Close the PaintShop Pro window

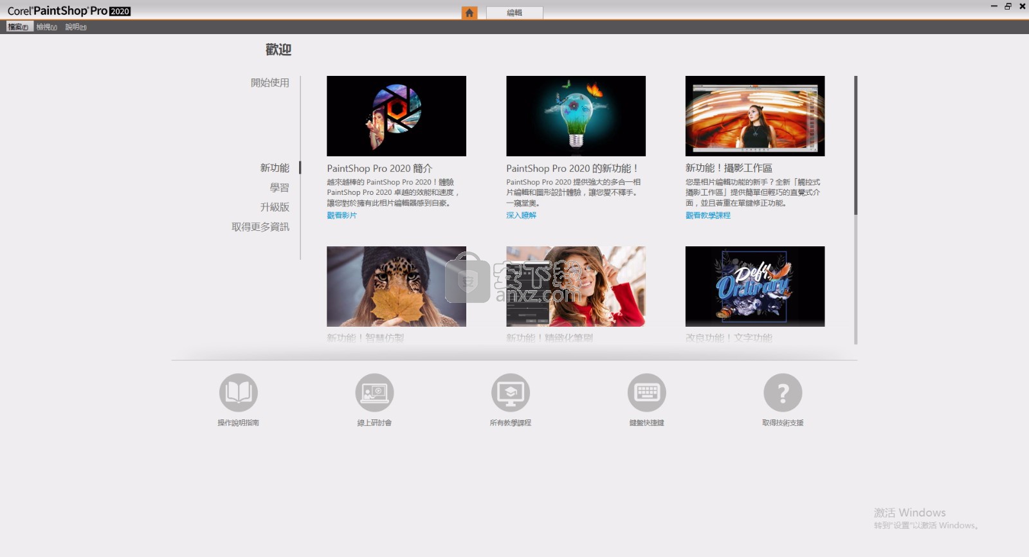[x=1023, y=6]
